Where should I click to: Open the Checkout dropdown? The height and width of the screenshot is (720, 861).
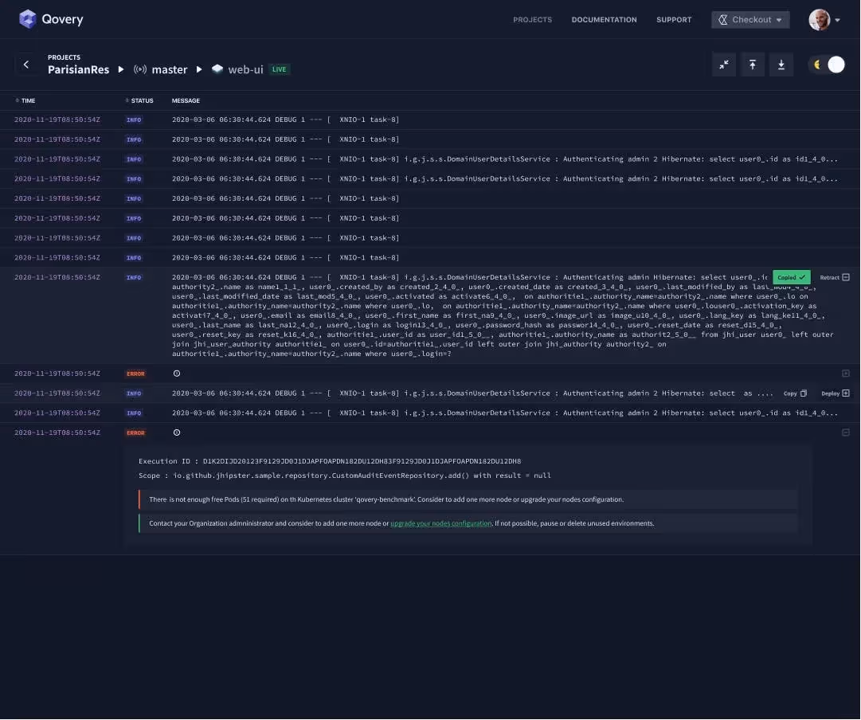[x=749, y=19]
